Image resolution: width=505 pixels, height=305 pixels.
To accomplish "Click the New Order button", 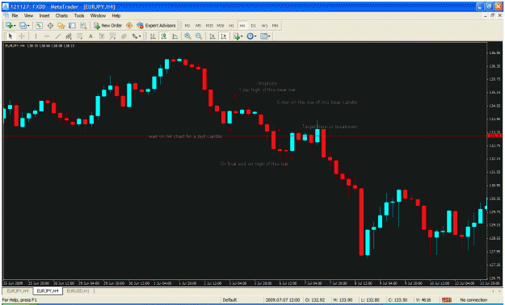I will [x=107, y=26].
